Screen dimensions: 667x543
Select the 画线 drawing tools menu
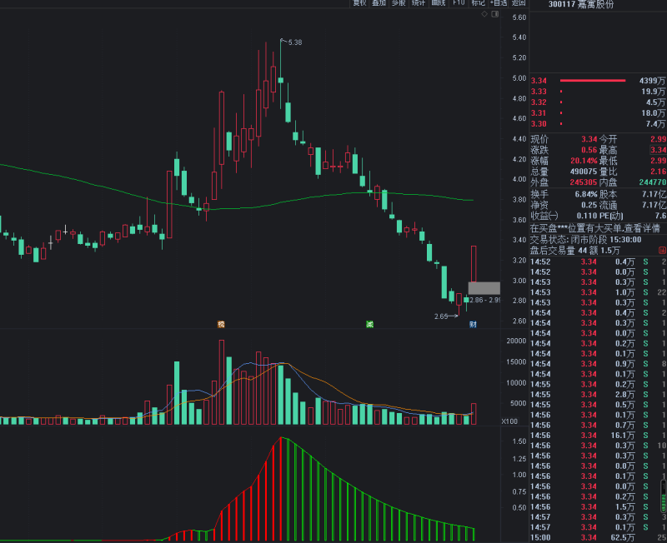[x=439, y=3]
